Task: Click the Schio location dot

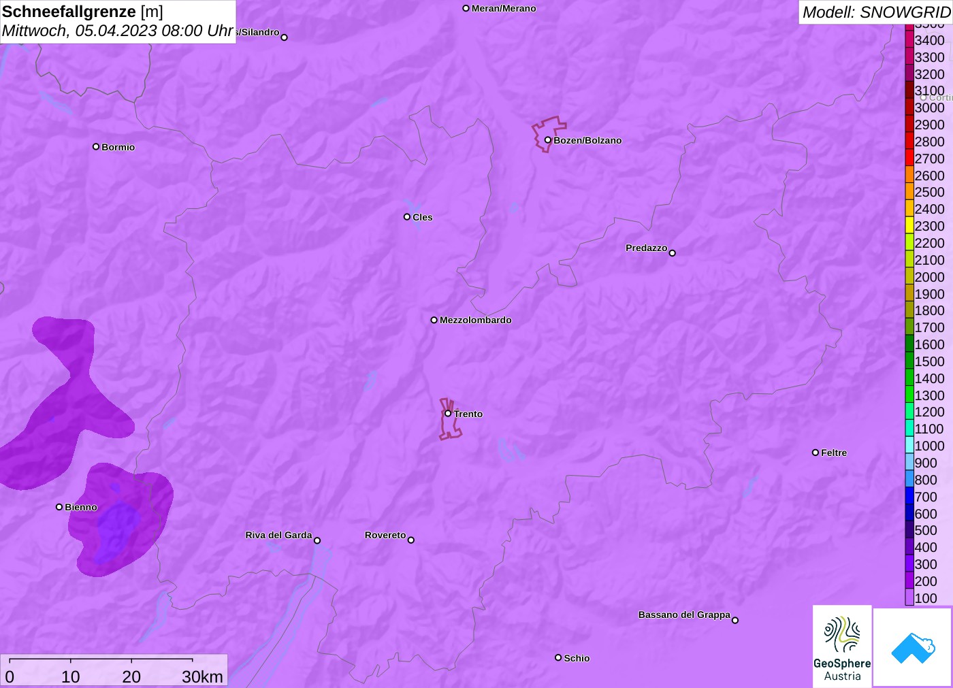Action: (x=558, y=657)
